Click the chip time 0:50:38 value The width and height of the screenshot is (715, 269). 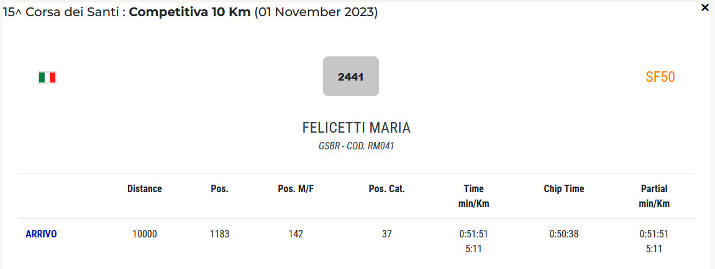(563, 234)
